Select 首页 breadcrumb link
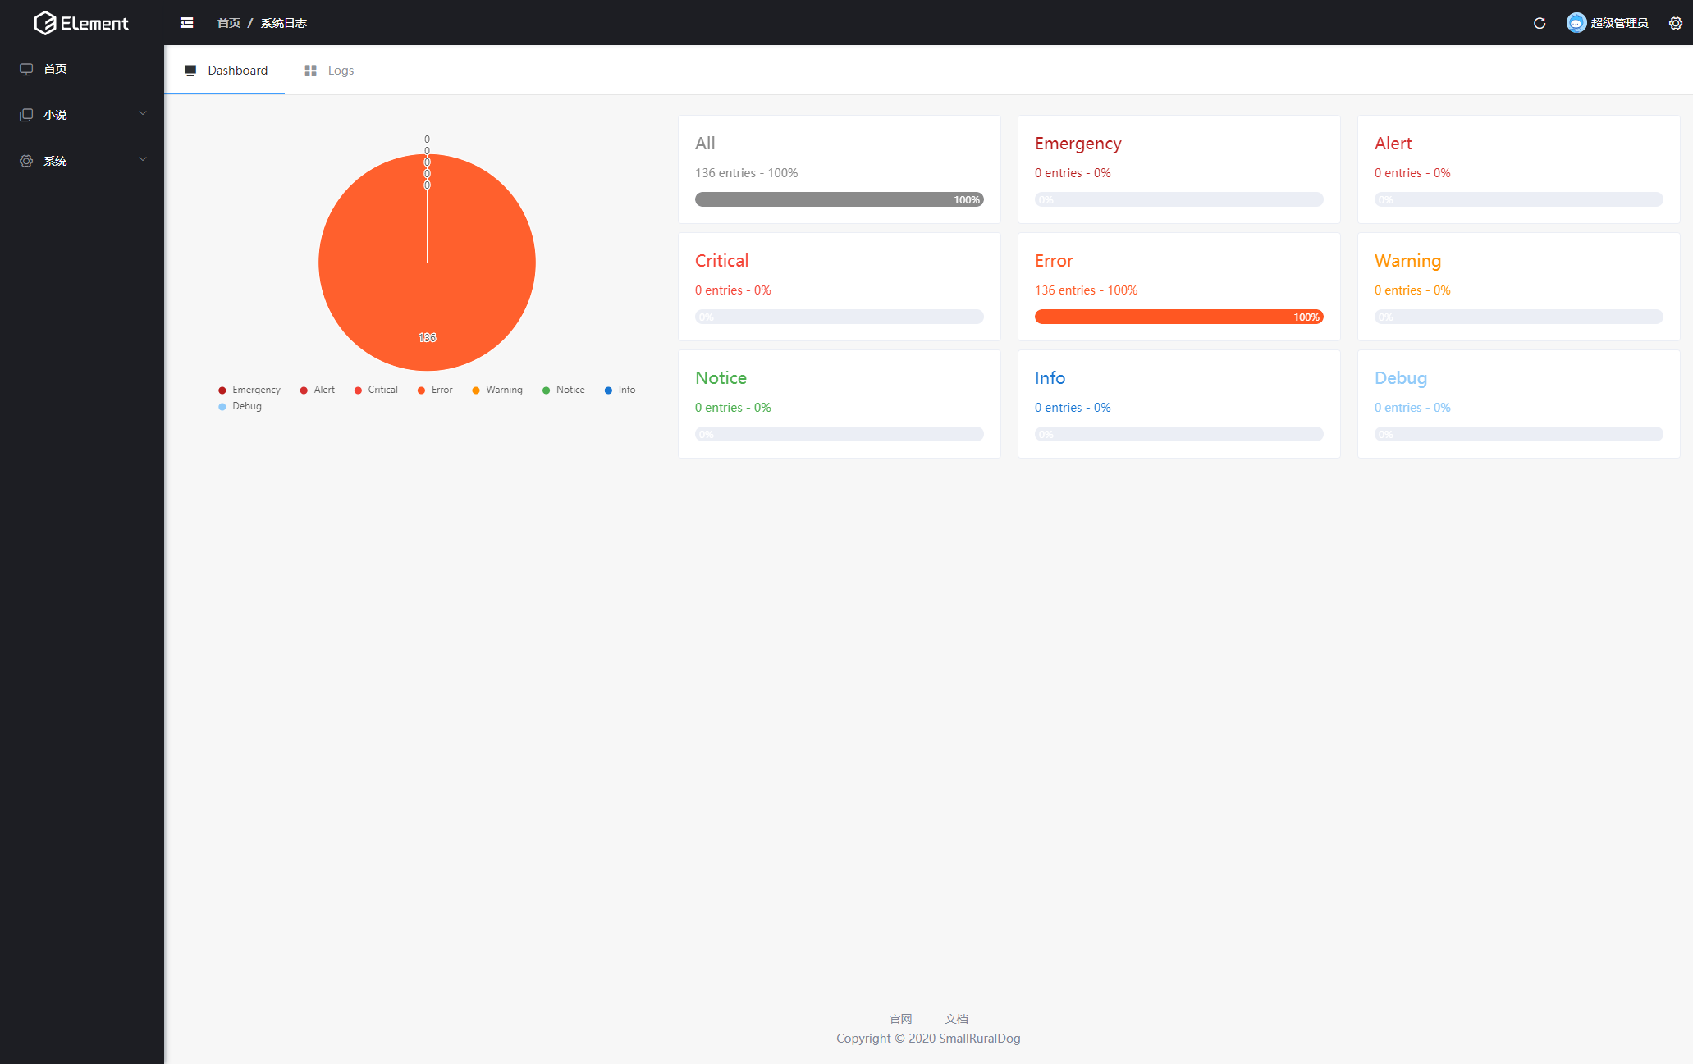This screenshot has width=1693, height=1064. click(228, 23)
